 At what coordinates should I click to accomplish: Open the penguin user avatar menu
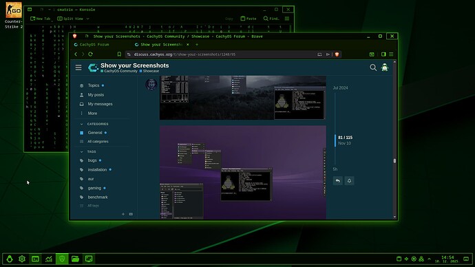coord(385,67)
